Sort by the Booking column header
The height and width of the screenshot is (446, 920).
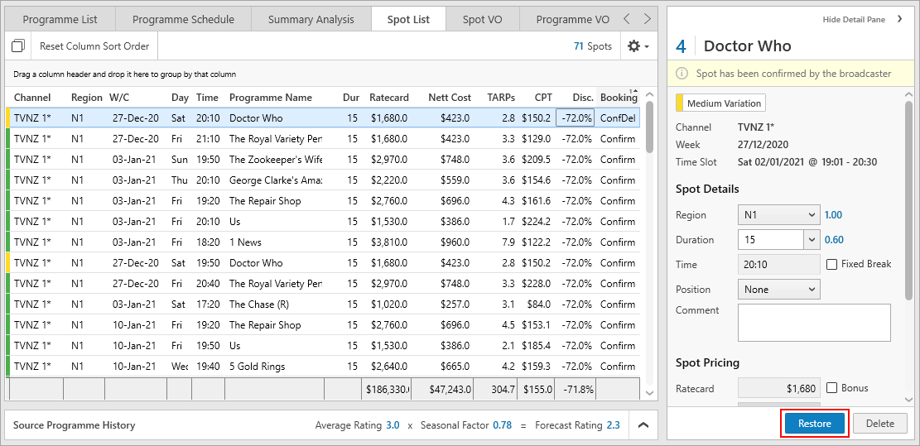pos(619,98)
